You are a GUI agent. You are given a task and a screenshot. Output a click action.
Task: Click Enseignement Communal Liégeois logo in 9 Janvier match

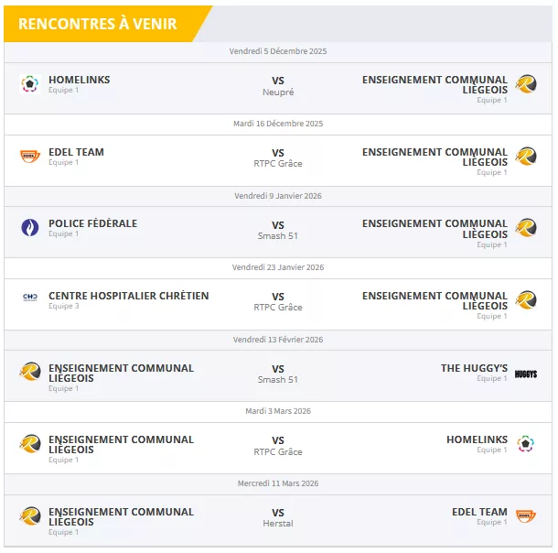point(526,228)
